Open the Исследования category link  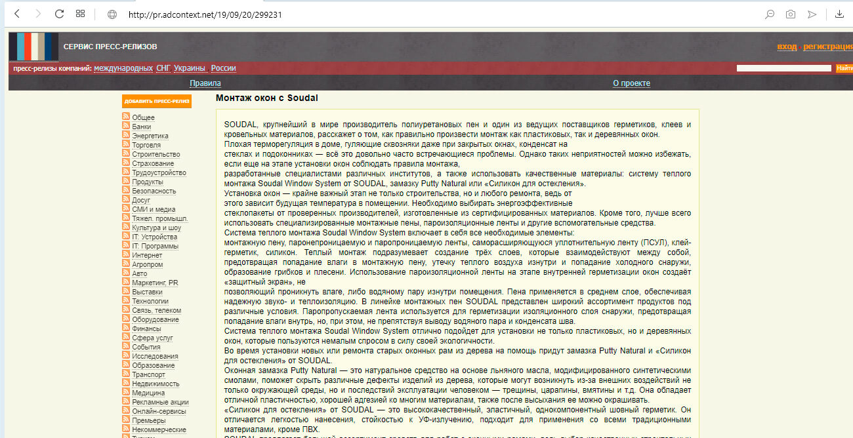pyautogui.click(x=155, y=357)
